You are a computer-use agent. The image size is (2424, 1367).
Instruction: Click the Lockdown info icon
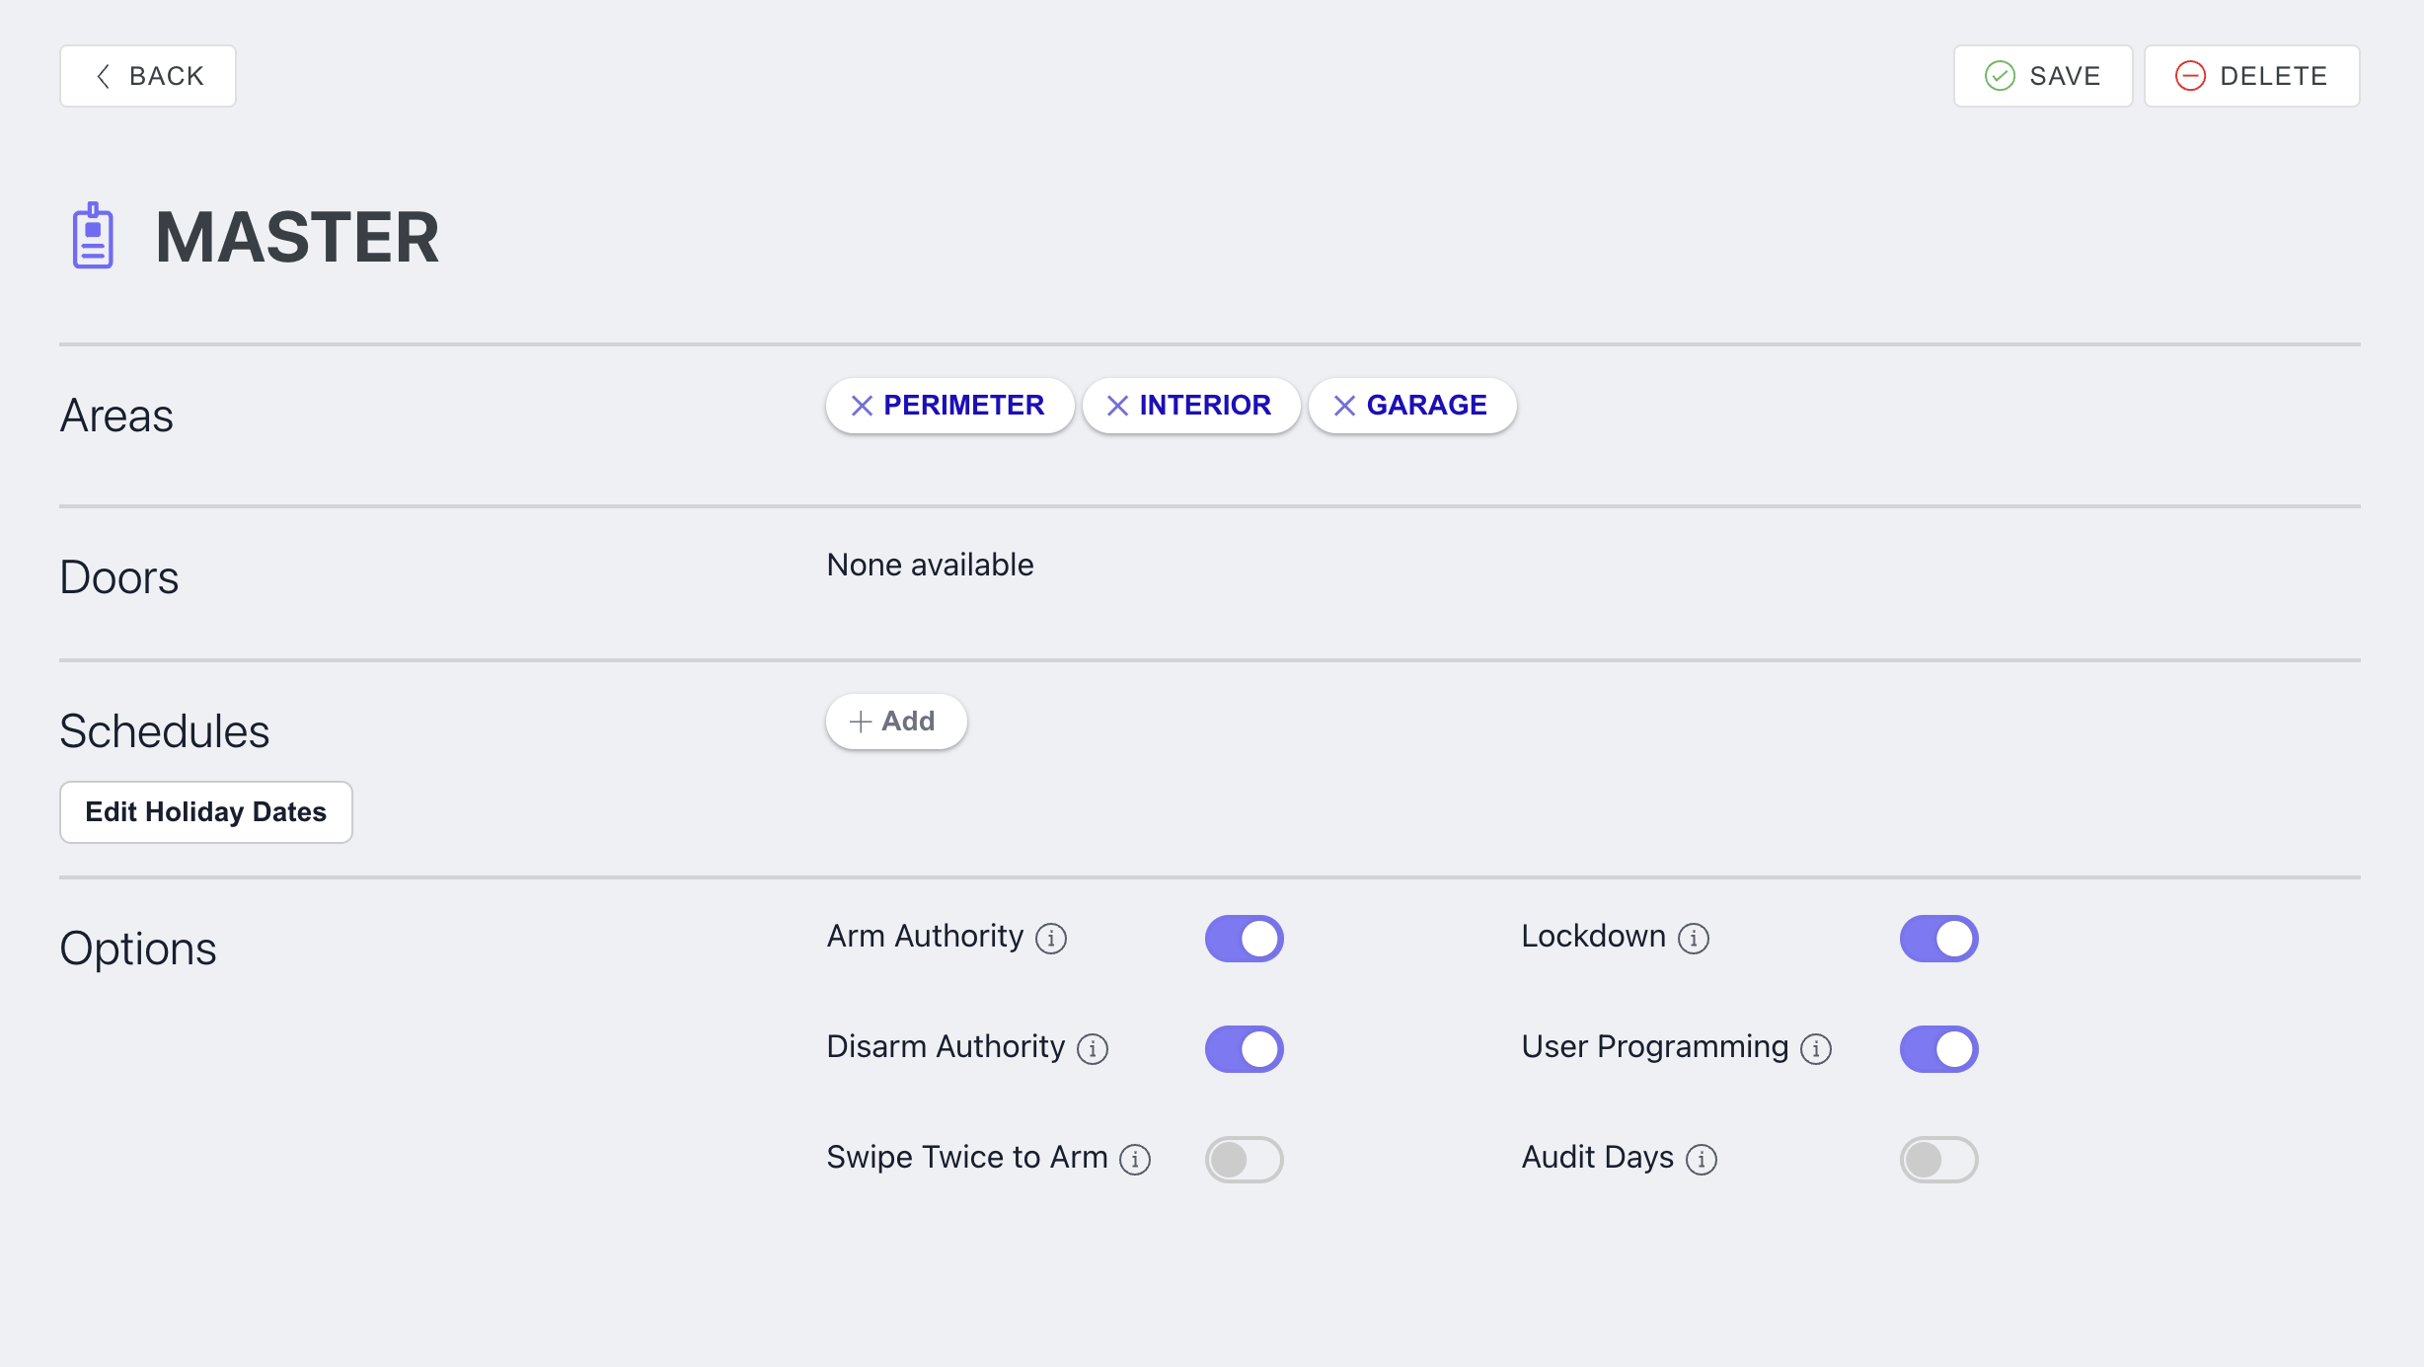coord(1694,938)
